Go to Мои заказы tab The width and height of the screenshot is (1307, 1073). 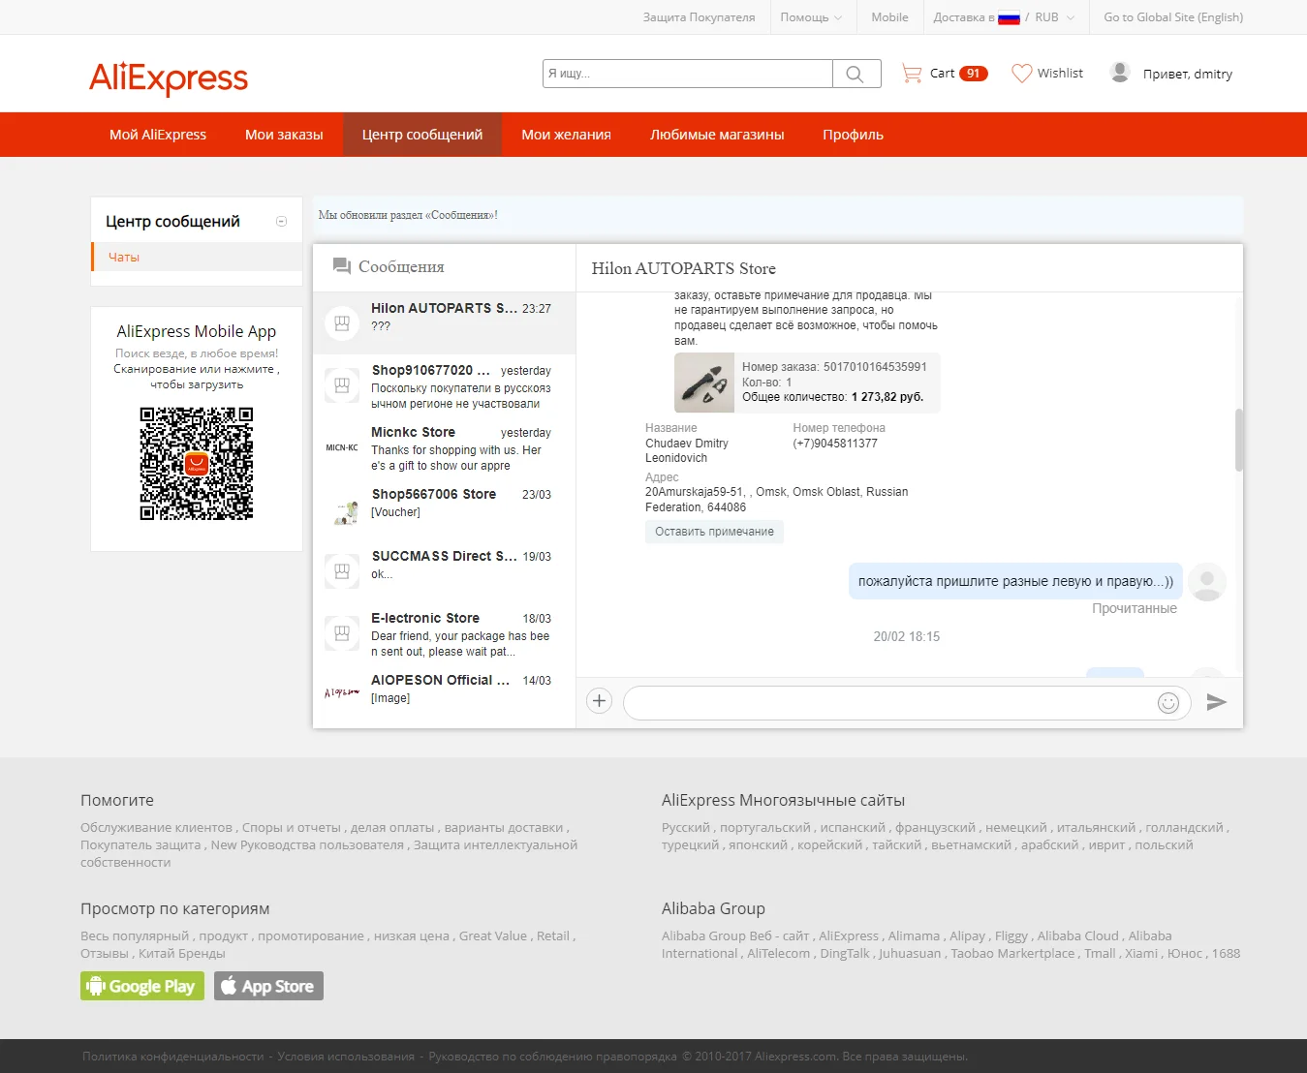(284, 135)
